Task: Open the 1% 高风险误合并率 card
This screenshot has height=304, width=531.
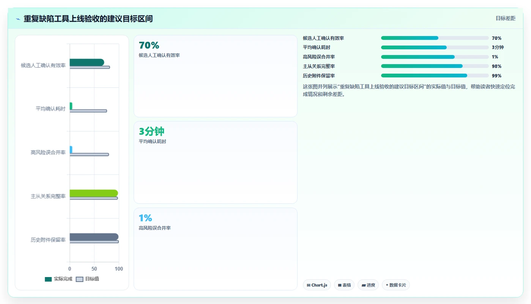Action: pos(216,249)
